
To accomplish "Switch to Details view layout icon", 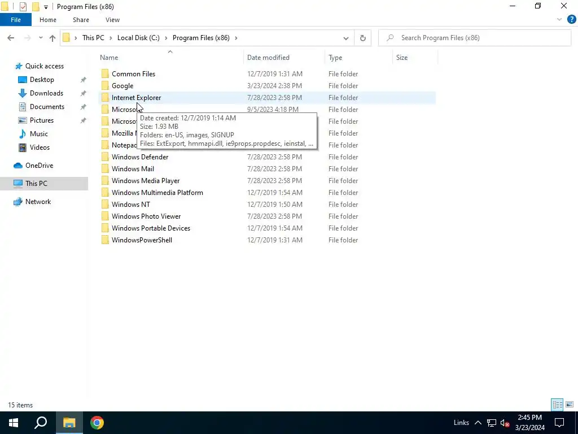I will click(x=557, y=405).
